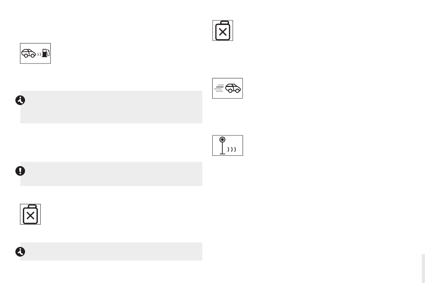The height and width of the screenshot is (283, 425).
Task: Click the beacon pole with signal waves icon
Action: tap(227, 145)
